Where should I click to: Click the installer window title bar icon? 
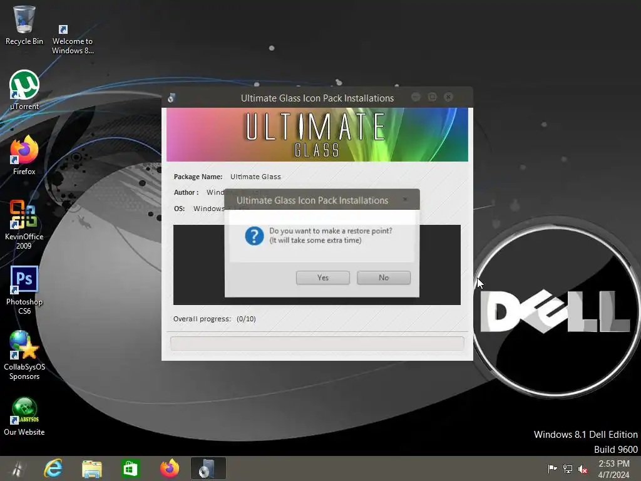coord(172,98)
